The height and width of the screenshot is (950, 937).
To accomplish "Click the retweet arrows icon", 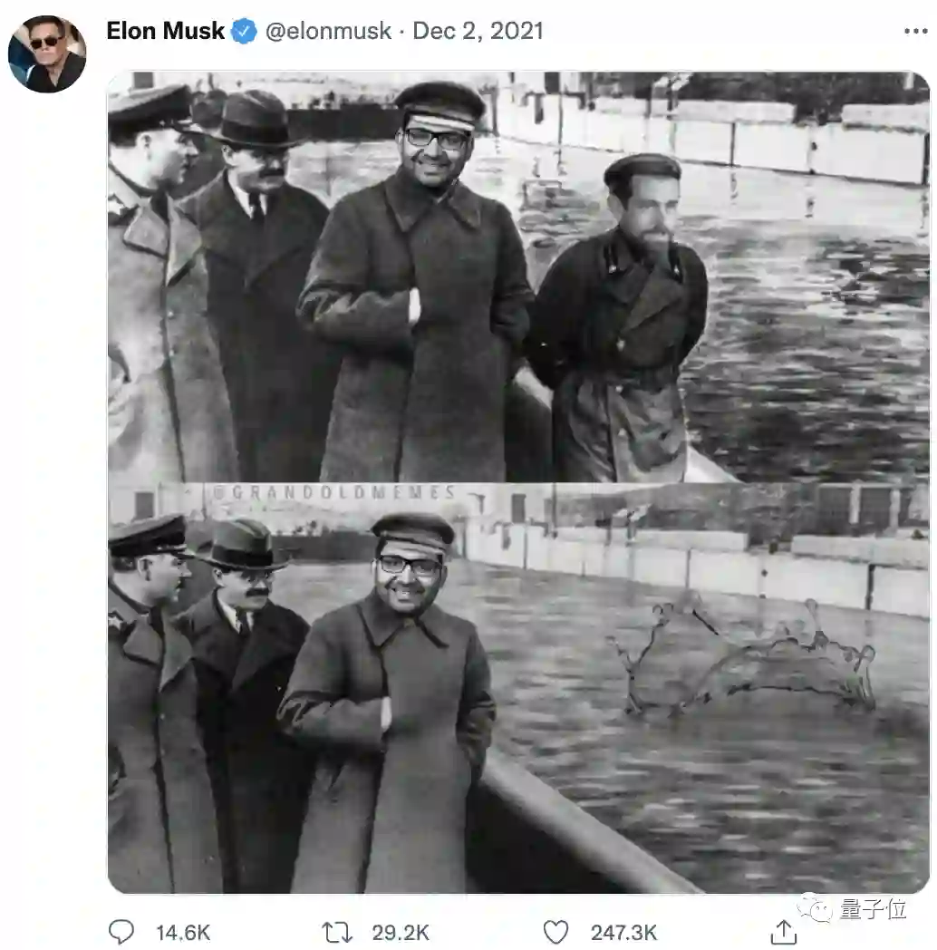I will (337, 932).
